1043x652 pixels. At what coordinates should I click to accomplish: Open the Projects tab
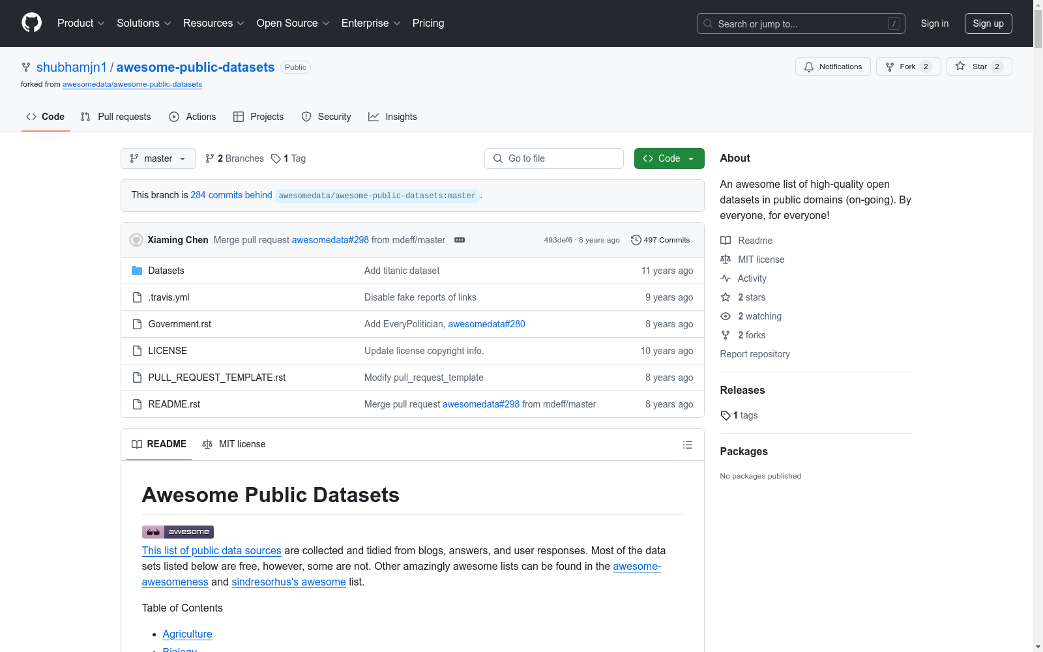259,117
